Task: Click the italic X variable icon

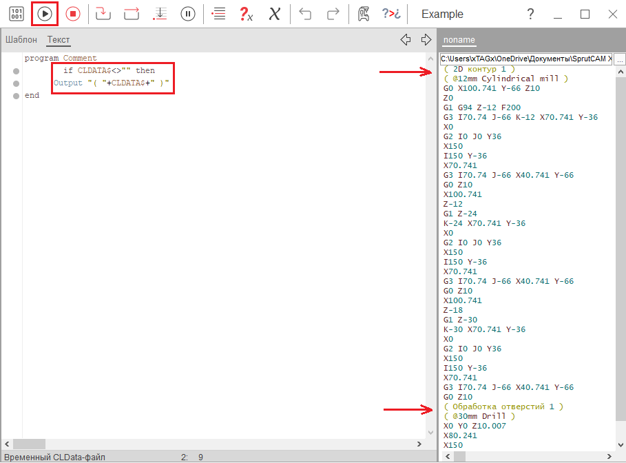Action: point(274,14)
